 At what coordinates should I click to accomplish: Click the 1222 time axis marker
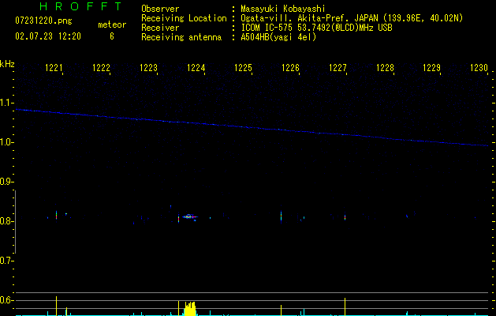[x=101, y=68]
